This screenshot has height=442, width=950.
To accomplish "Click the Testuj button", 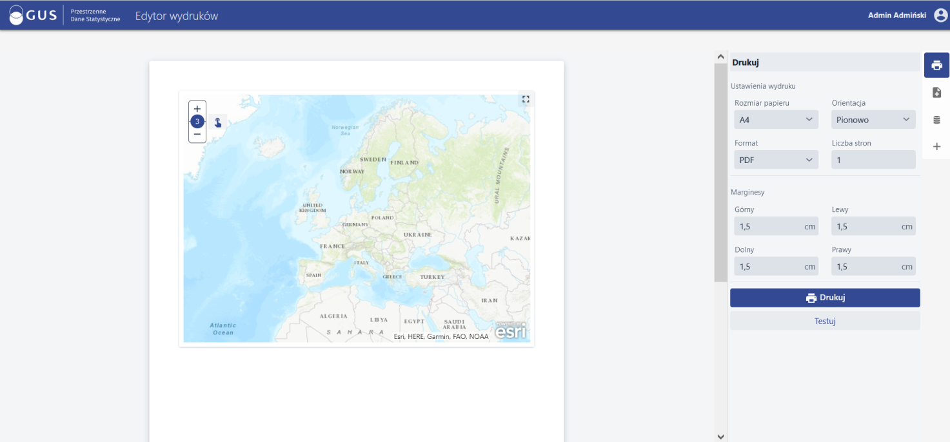I will [825, 321].
